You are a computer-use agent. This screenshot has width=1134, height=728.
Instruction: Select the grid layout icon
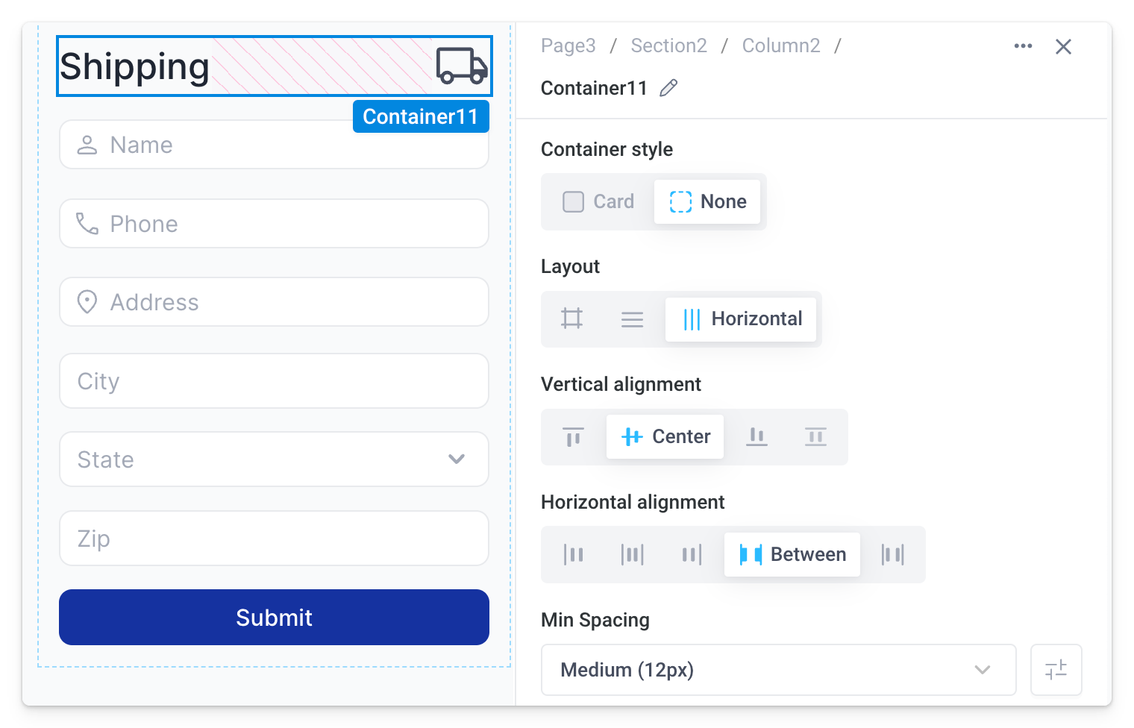pyautogui.click(x=572, y=319)
